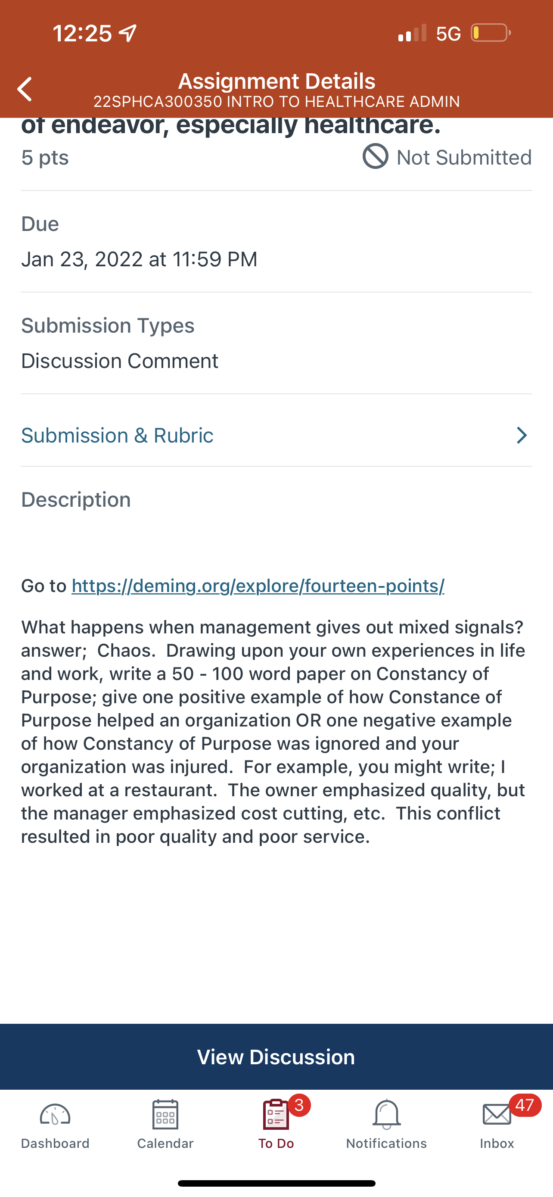The width and height of the screenshot is (553, 1197).
Task: Tap the home indicator bar
Action: (276, 1183)
